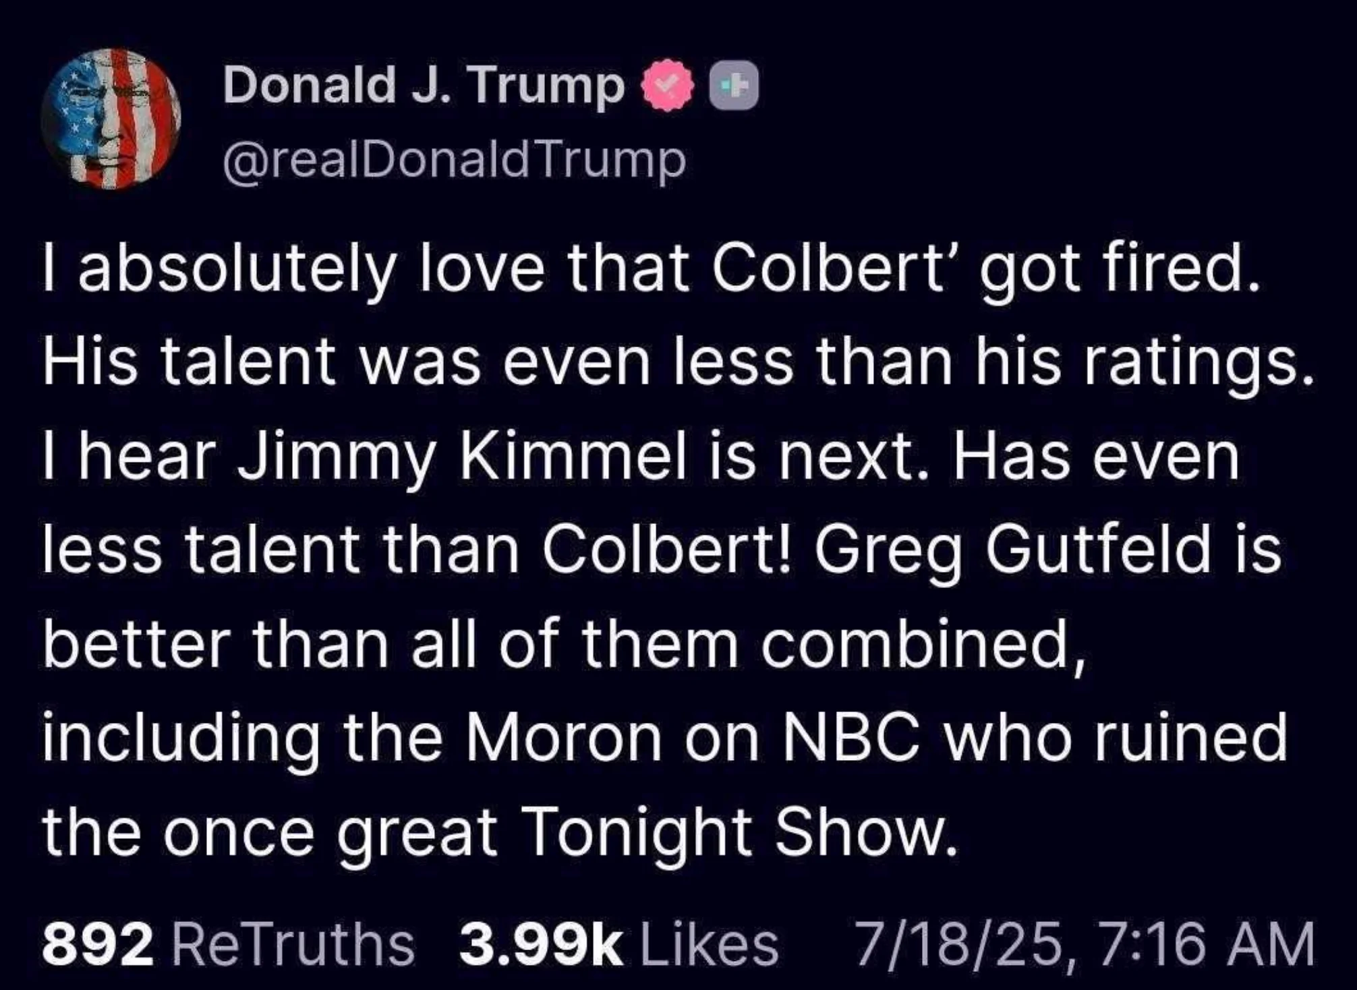This screenshot has height=990, width=1357.
Task: Click the gray plus badge icon
Action: [x=734, y=86]
